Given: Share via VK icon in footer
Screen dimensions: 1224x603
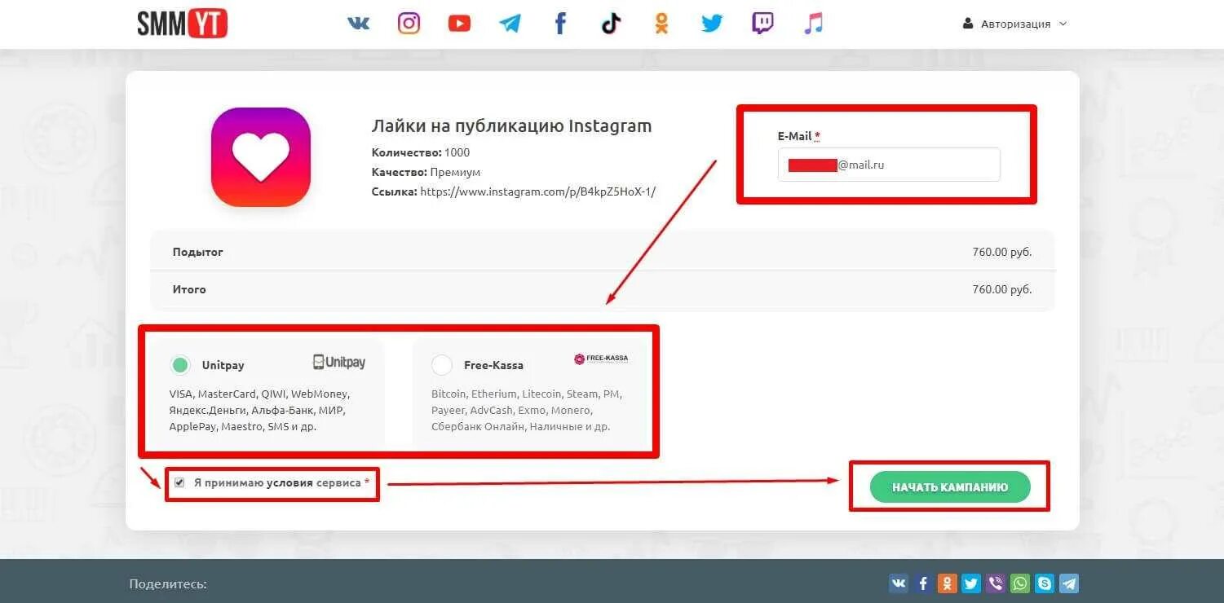Looking at the screenshot, I should [x=899, y=583].
